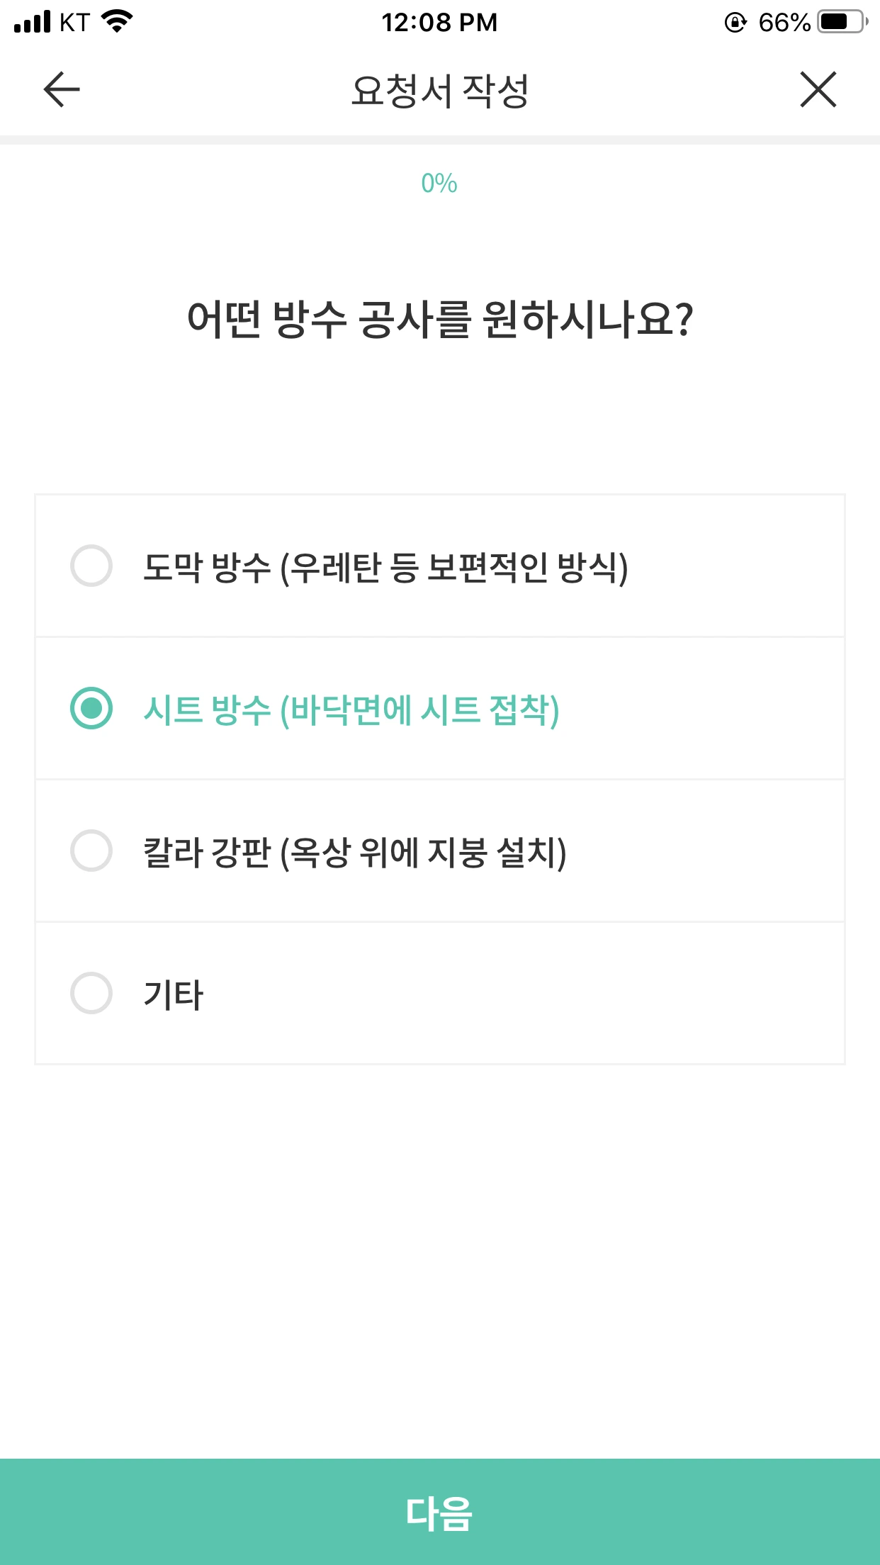
Task: Select the 기타 radio circle
Action: click(x=91, y=993)
